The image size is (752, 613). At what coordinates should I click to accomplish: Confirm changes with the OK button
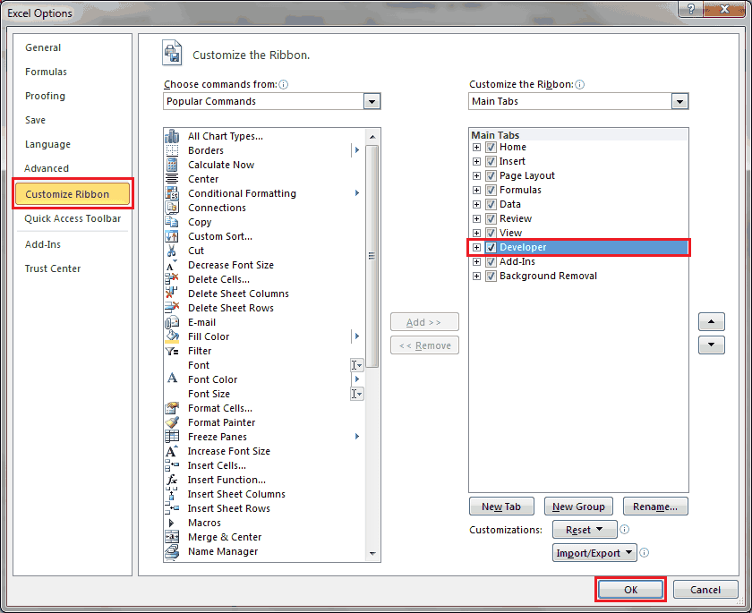pyautogui.click(x=630, y=589)
